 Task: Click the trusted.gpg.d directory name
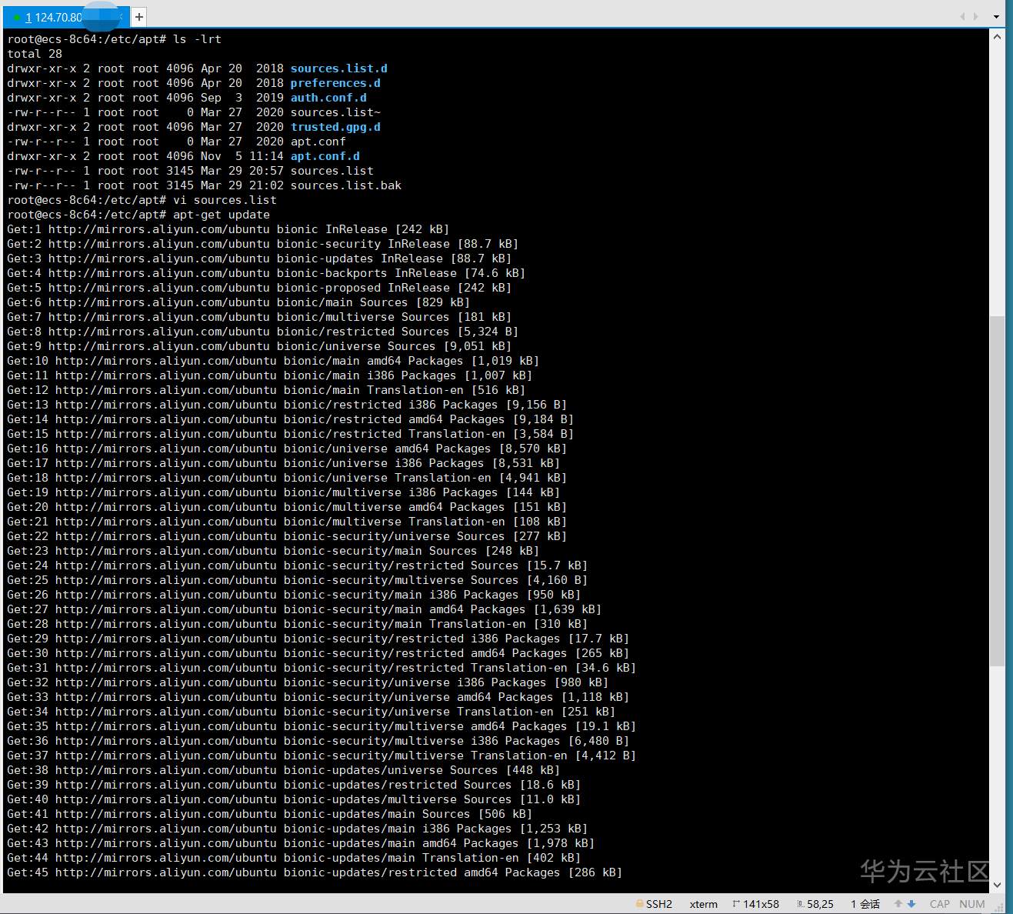[335, 127]
